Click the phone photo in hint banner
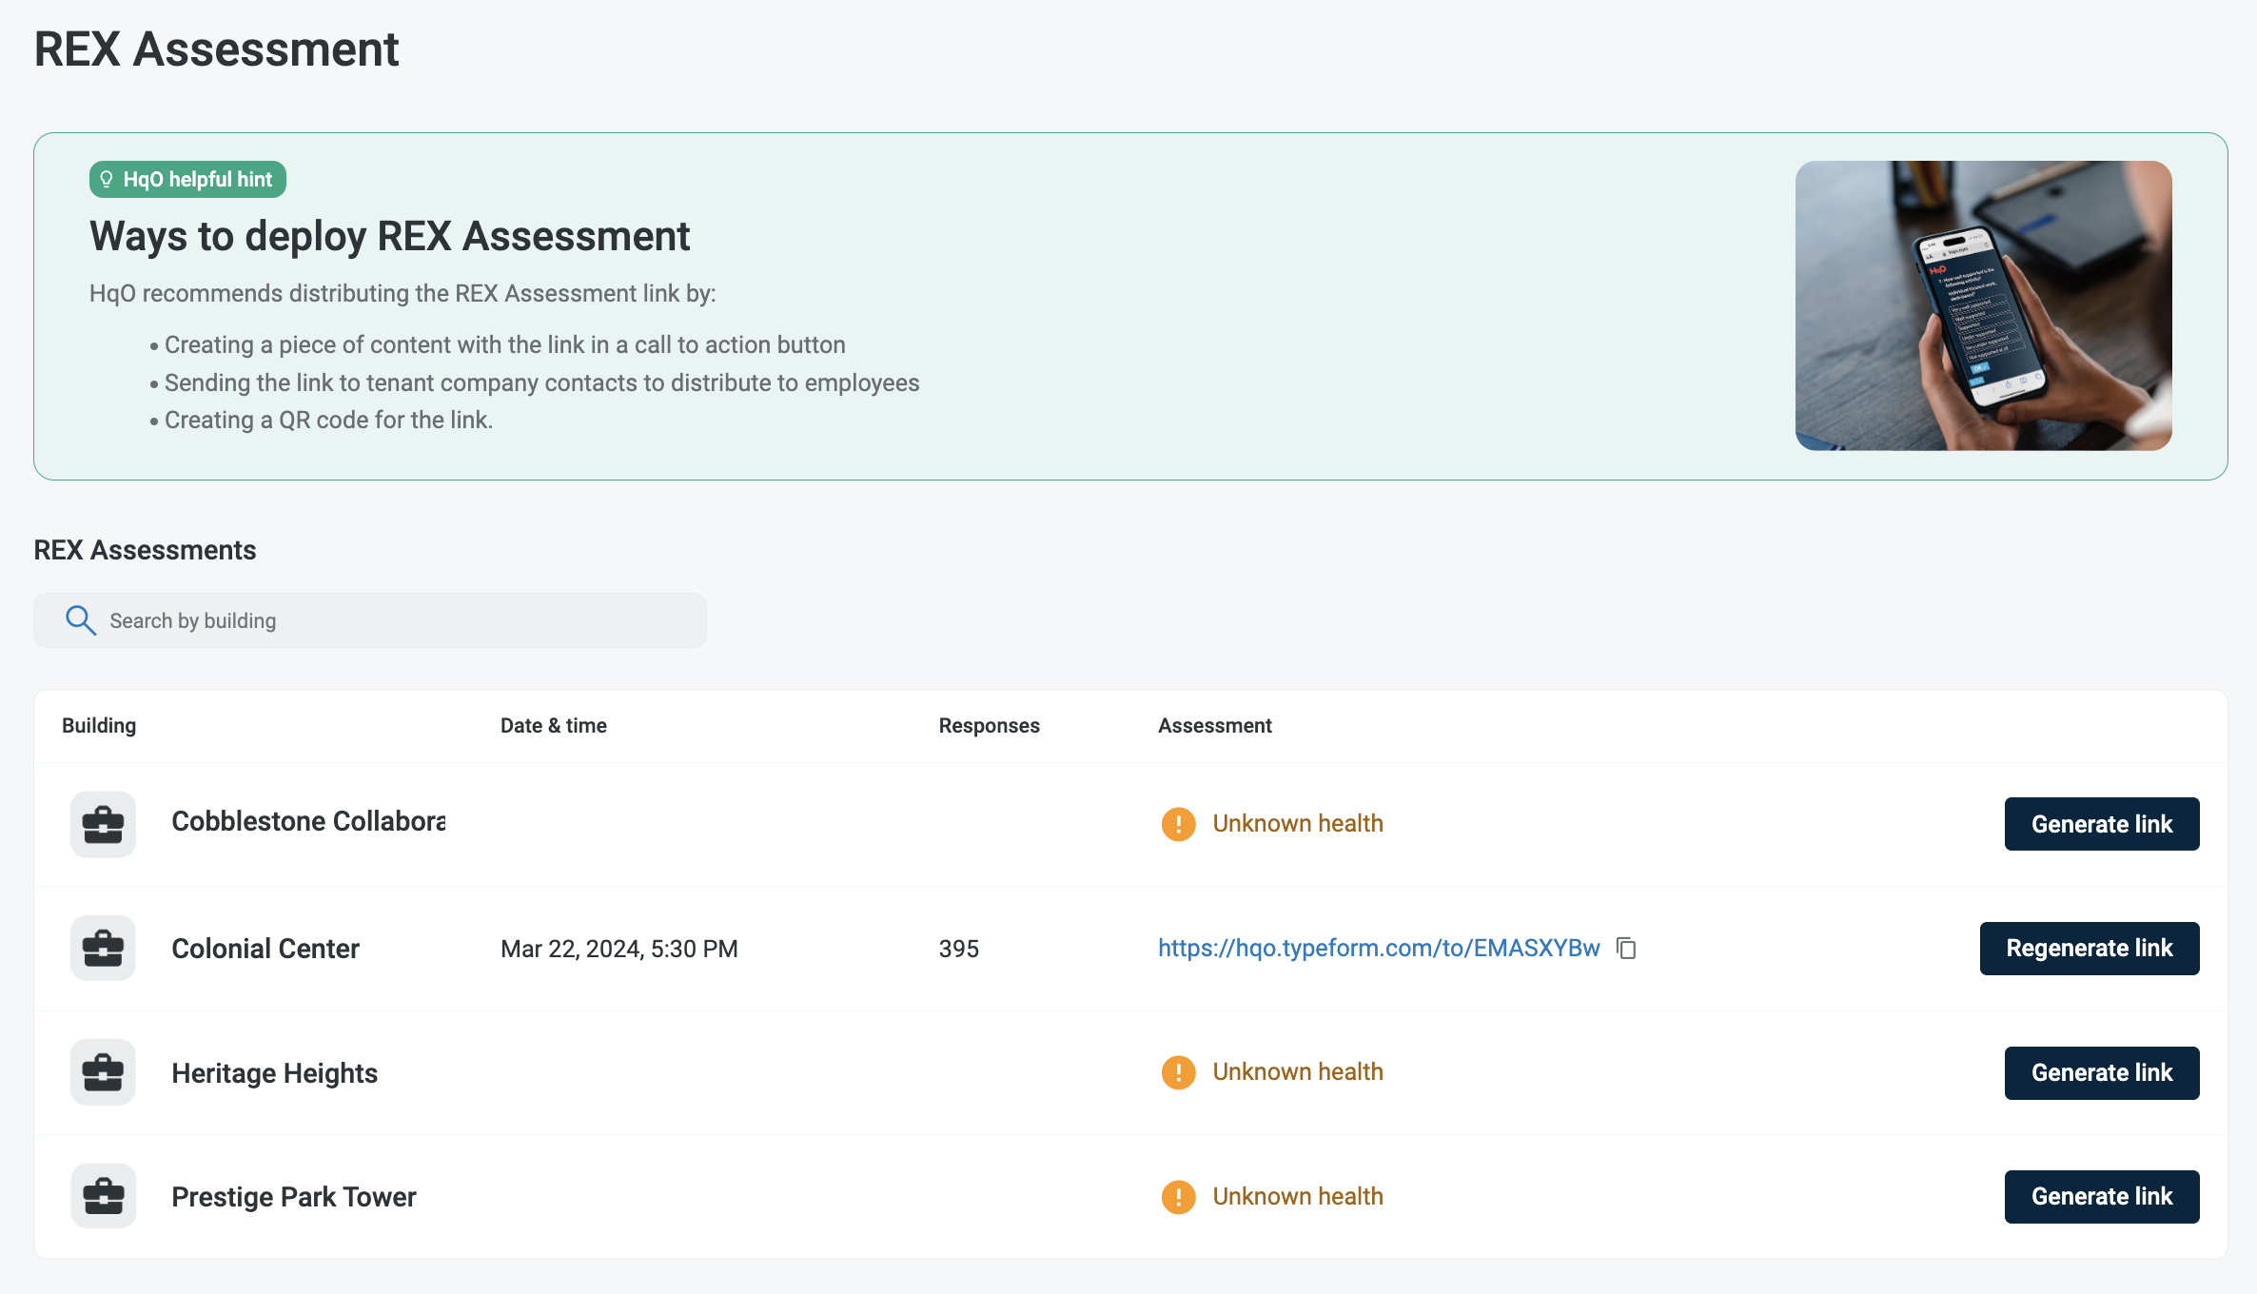The image size is (2257, 1294). tap(1983, 305)
